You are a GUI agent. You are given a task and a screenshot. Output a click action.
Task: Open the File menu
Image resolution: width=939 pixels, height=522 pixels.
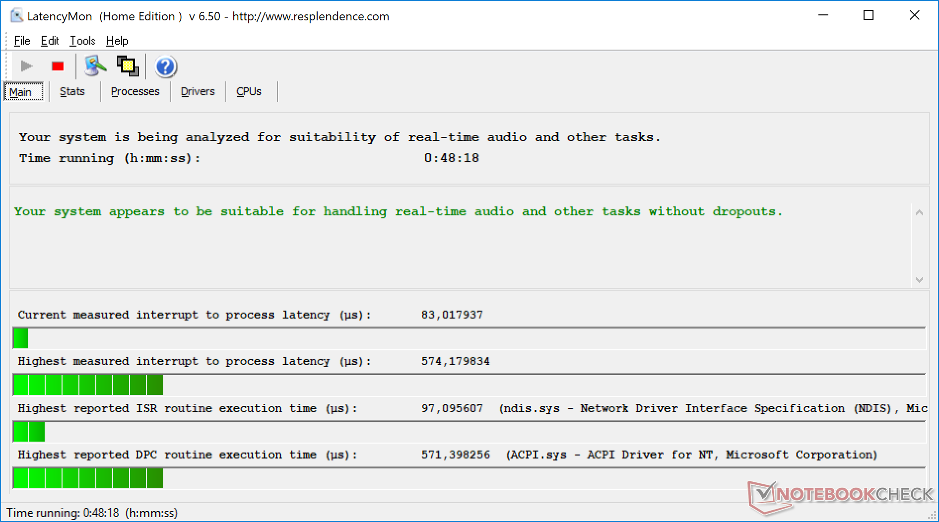click(22, 41)
